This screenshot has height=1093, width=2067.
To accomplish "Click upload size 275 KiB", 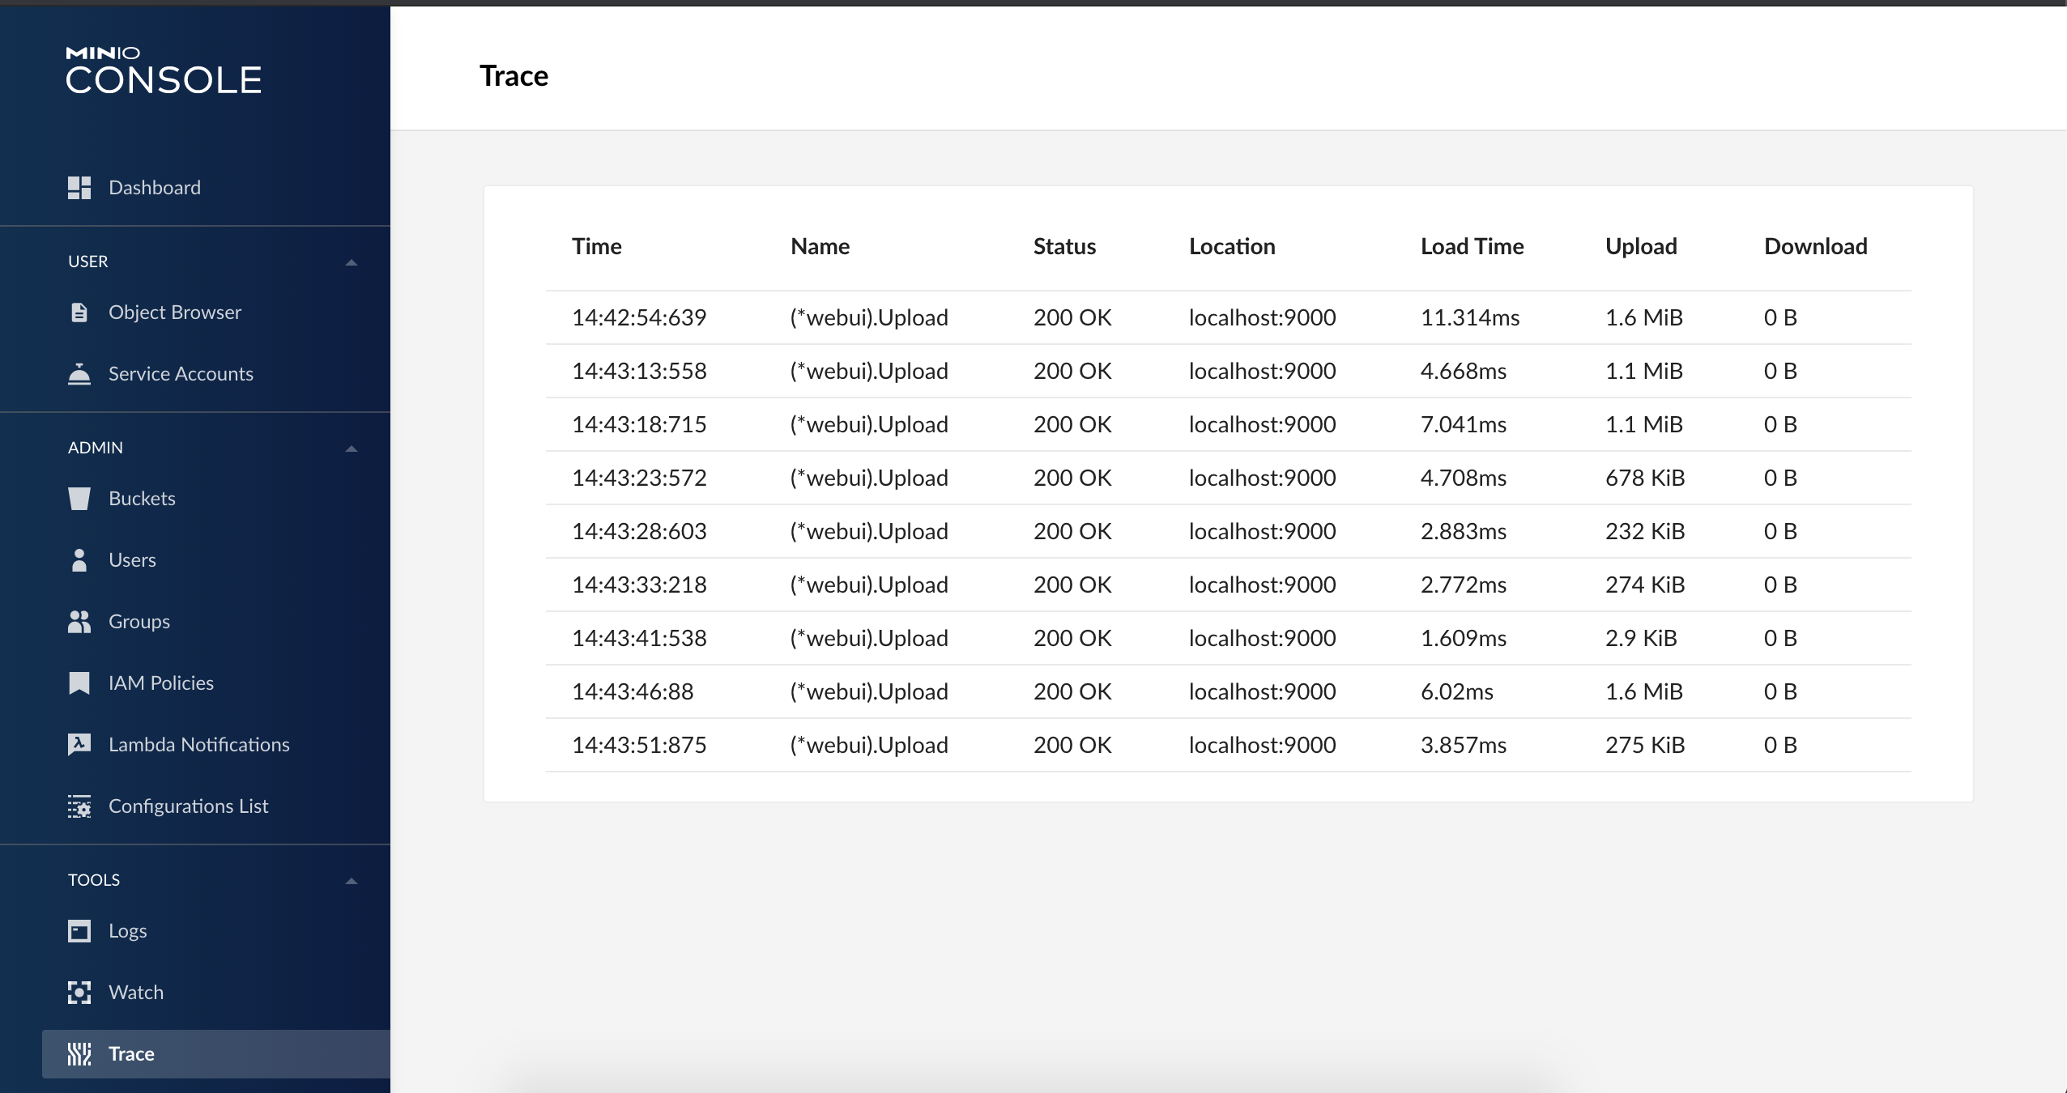I will pyautogui.click(x=1645, y=745).
